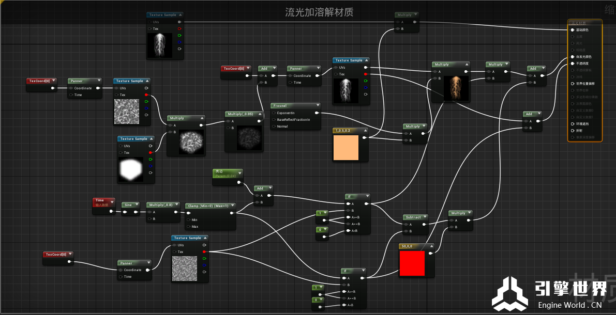616x315 pixels.
Task: Select the dark preview in the Multiply(,0.05) node
Action: [x=249, y=138]
